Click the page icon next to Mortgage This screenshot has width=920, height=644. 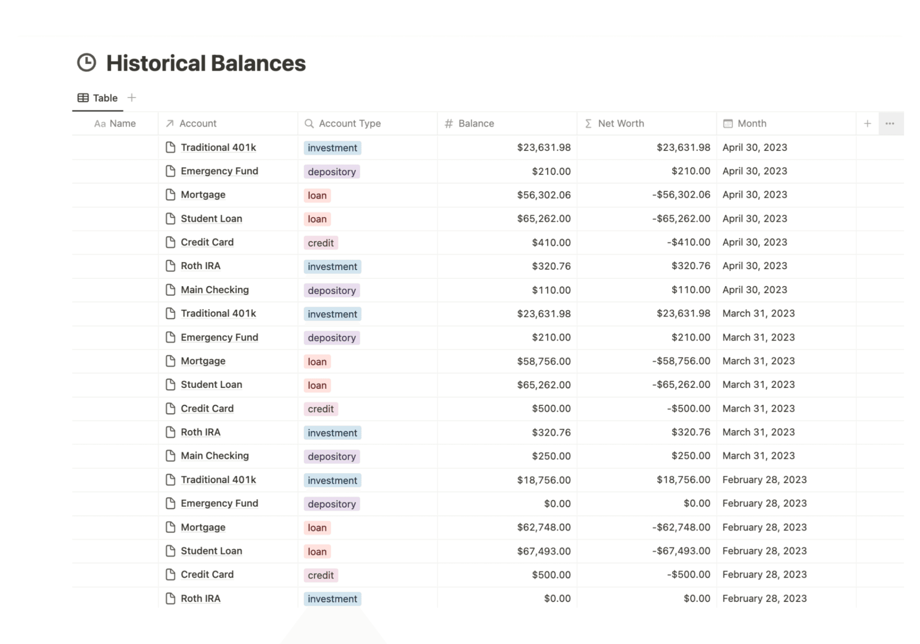click(170, 195)
